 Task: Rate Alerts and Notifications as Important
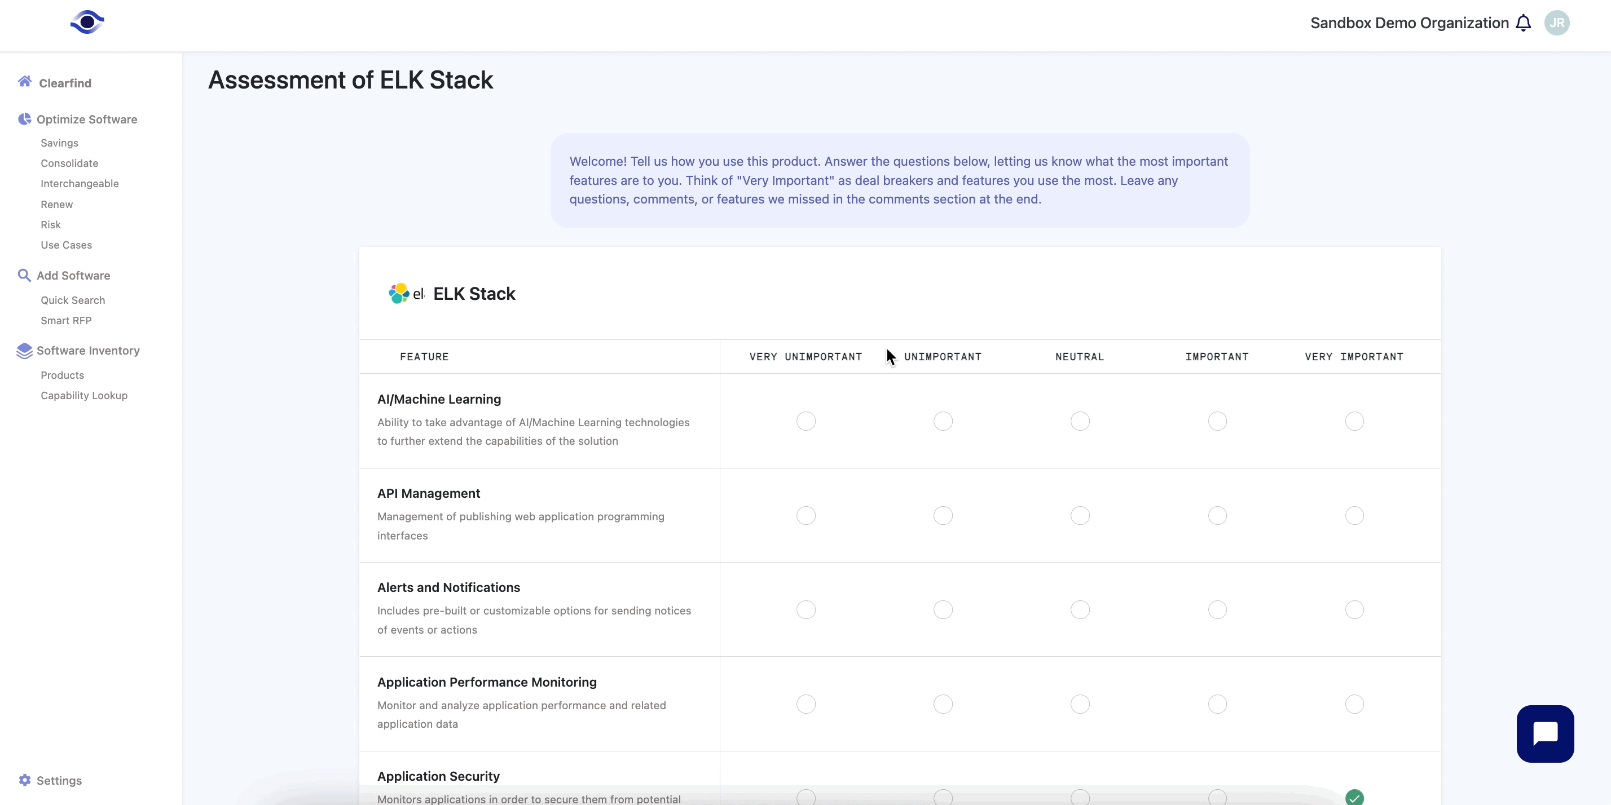(1217, 609)
